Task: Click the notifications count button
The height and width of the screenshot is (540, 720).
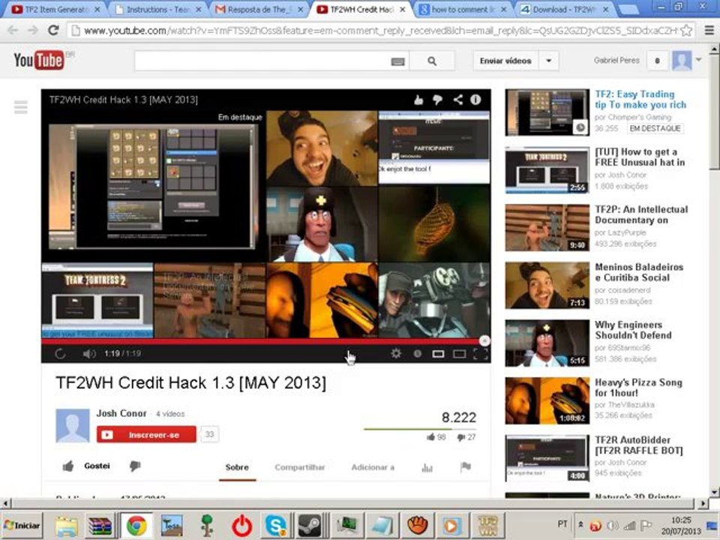Action: click(657, 61)
